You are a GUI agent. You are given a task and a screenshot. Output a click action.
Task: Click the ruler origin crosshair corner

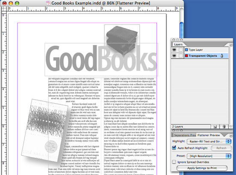click(4, 9)
